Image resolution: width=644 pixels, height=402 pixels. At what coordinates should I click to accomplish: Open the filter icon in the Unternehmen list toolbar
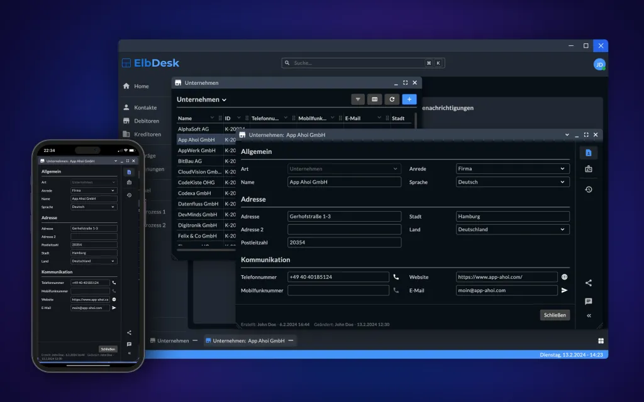[358, 99]
